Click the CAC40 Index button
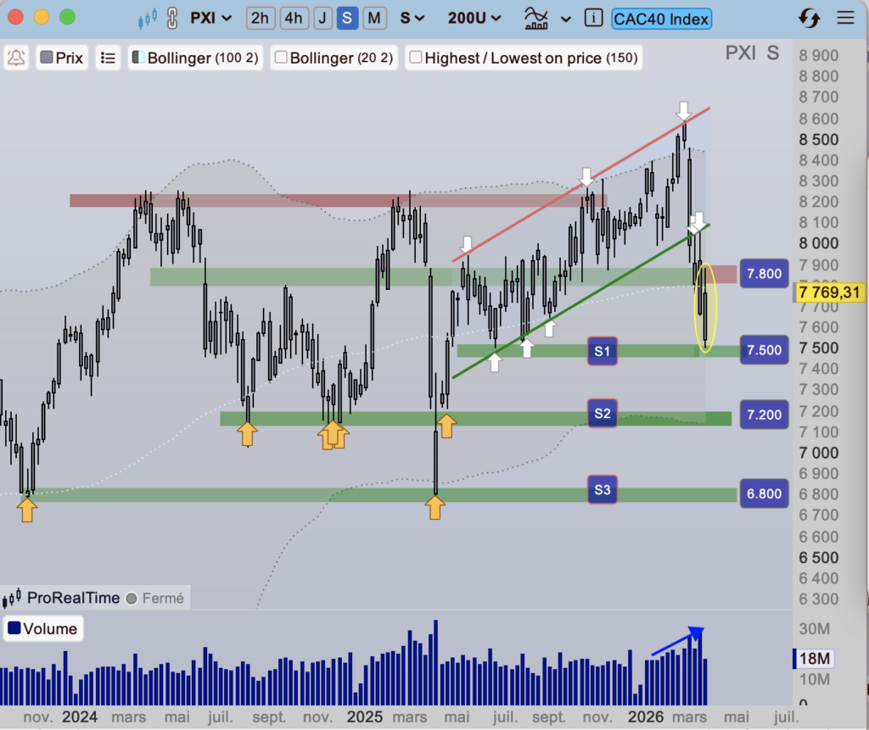 [661, 18]
